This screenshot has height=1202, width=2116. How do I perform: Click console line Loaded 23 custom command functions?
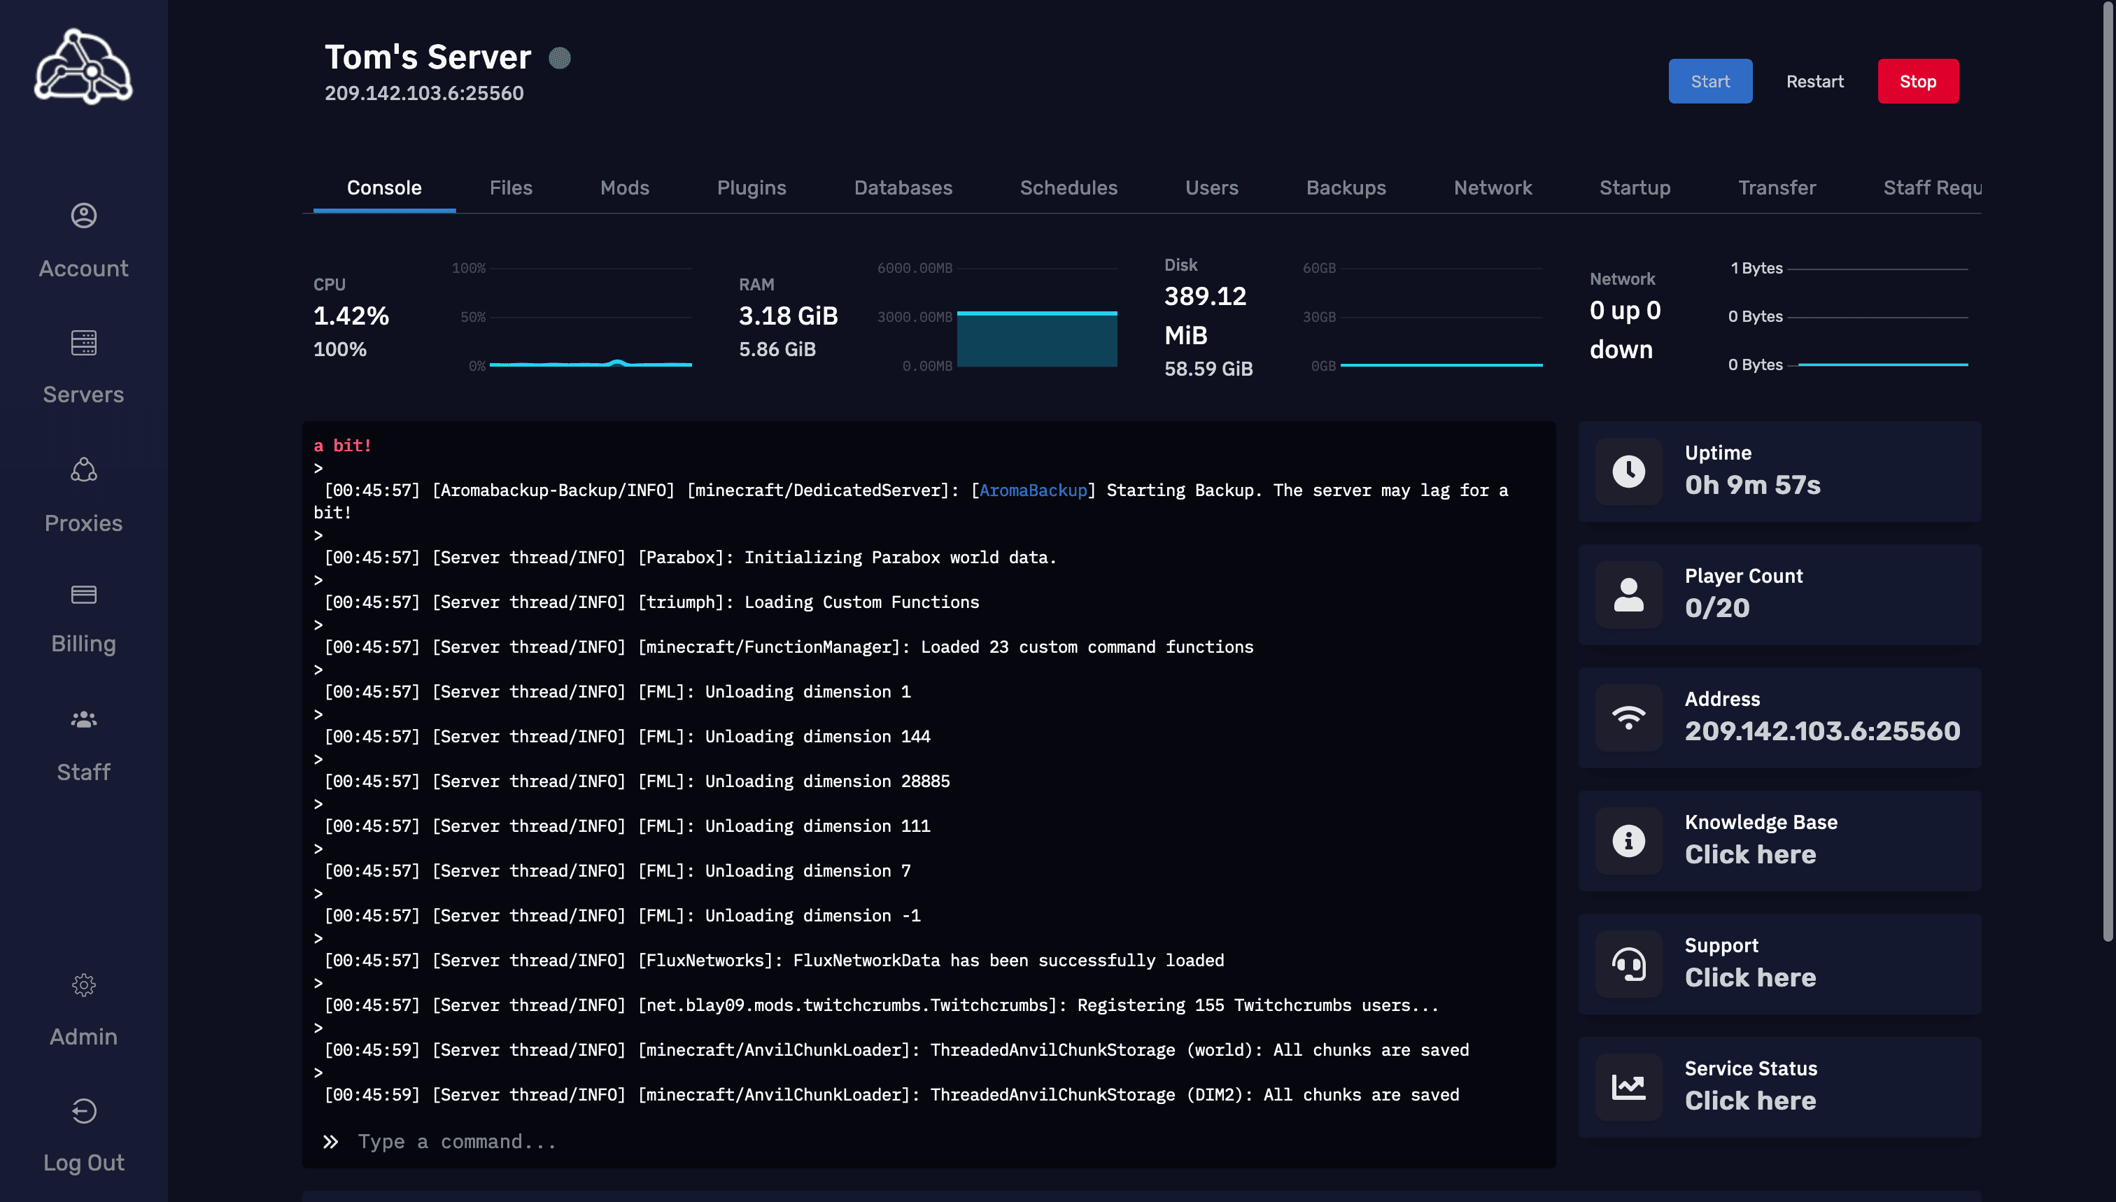[x=789, y=647]
